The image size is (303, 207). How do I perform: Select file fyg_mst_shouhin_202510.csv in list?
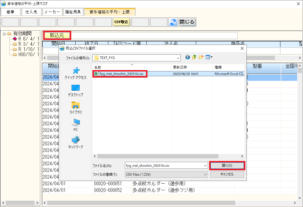pos(121,74)
